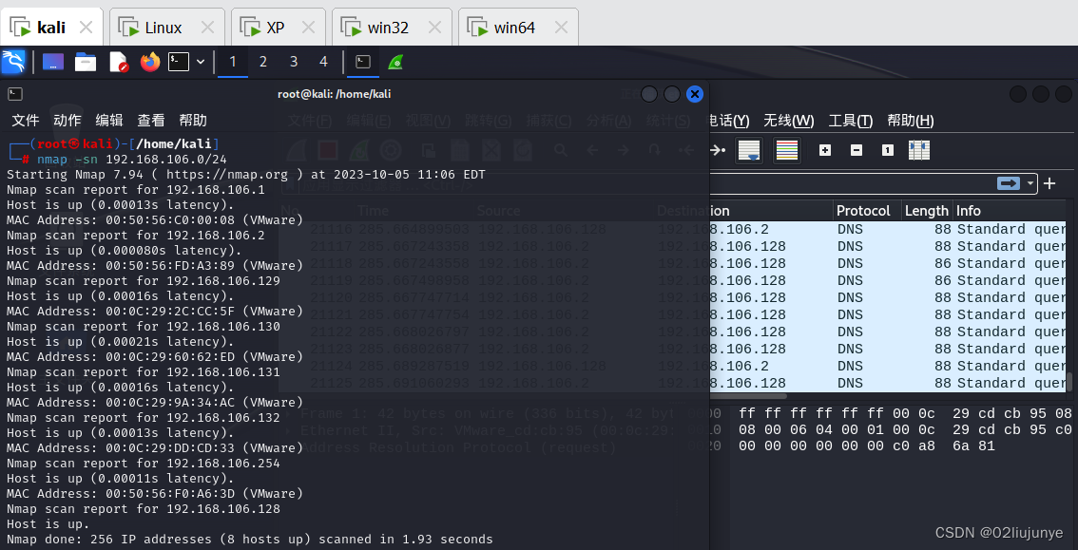This screenshot has height=550, width=1078.
Task: Launch the text editor panel icon
Action: coord(118,62)
